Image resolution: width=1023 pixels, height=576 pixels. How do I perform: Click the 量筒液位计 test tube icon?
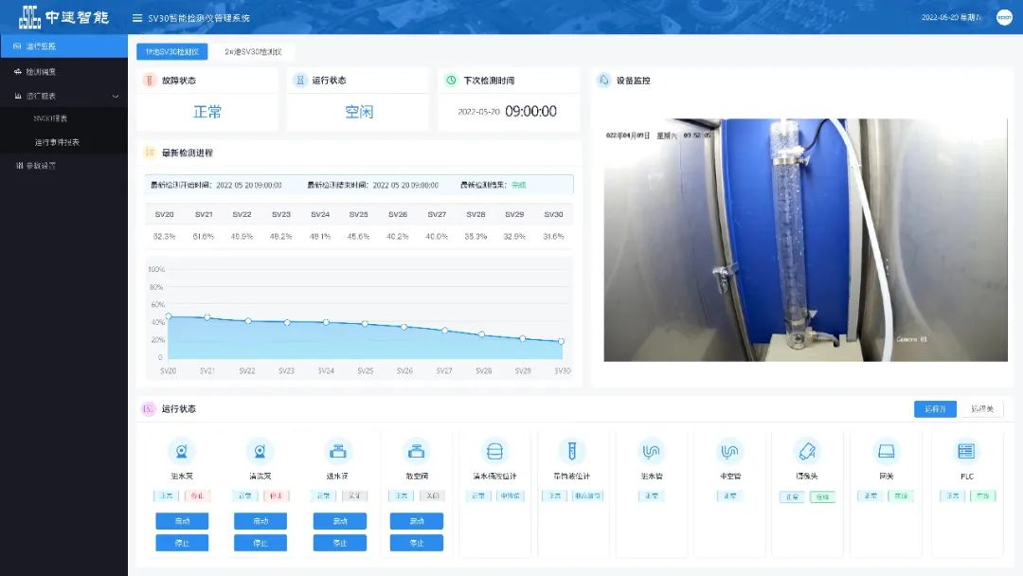574,451
